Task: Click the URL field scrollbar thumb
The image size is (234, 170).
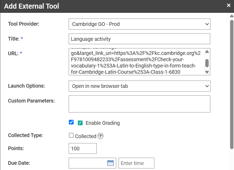Action: [207, 63]
